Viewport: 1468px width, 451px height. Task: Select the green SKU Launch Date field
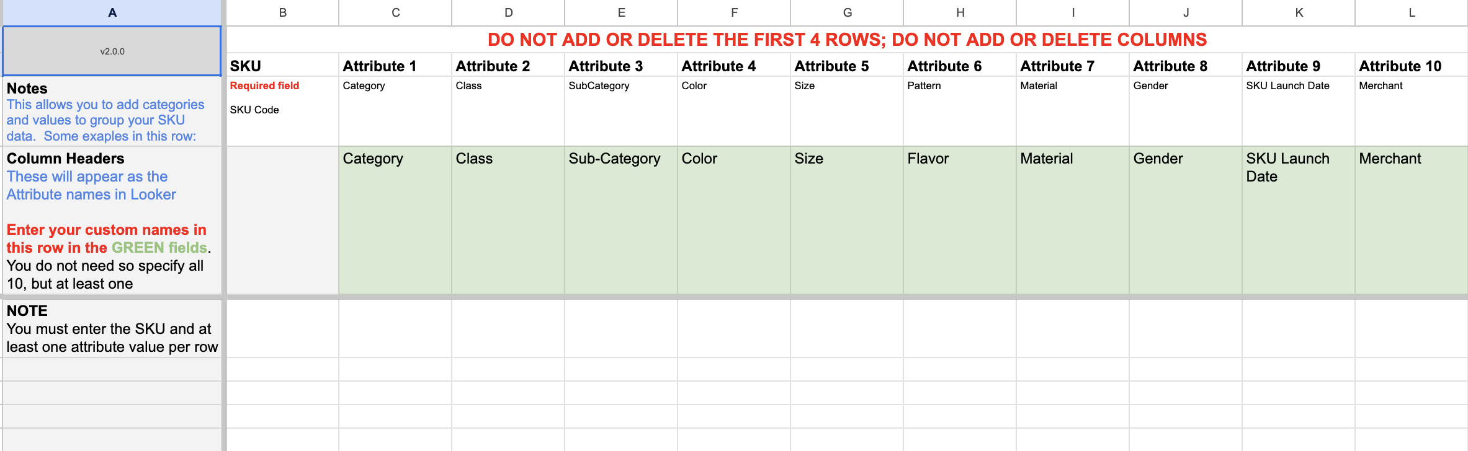point(1299,220)
